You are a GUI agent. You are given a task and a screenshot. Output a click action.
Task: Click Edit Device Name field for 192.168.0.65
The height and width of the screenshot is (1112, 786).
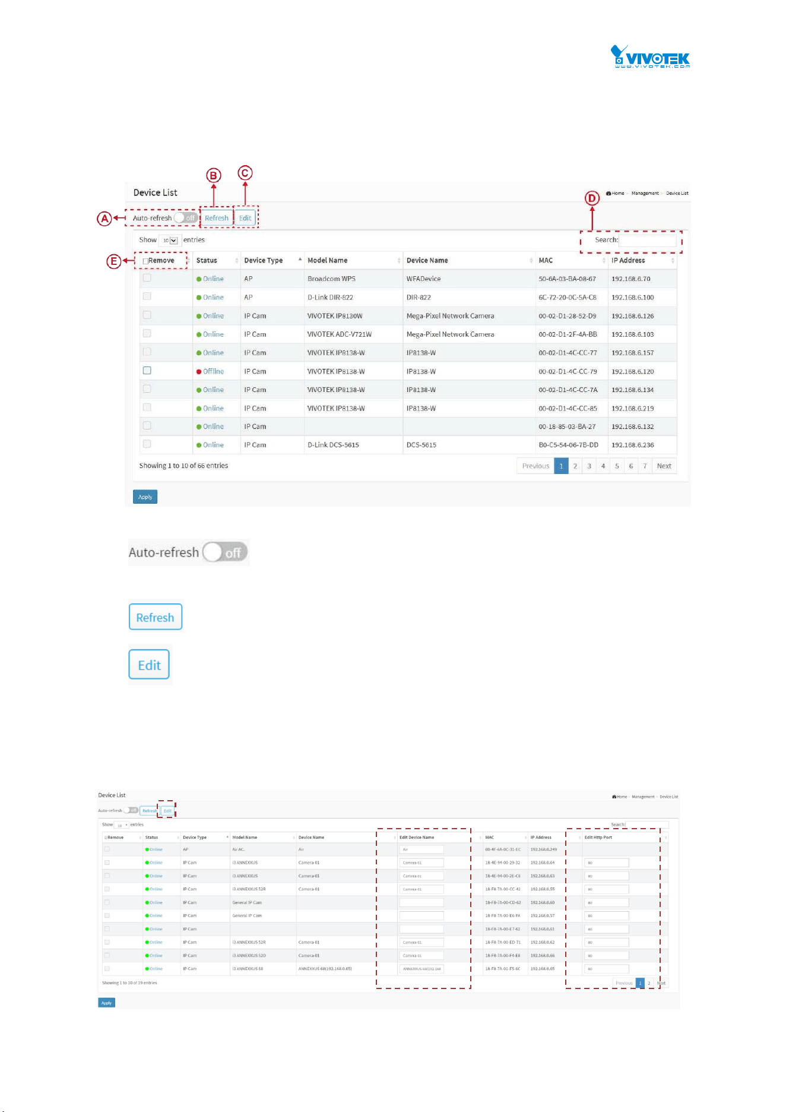(421, 969)
